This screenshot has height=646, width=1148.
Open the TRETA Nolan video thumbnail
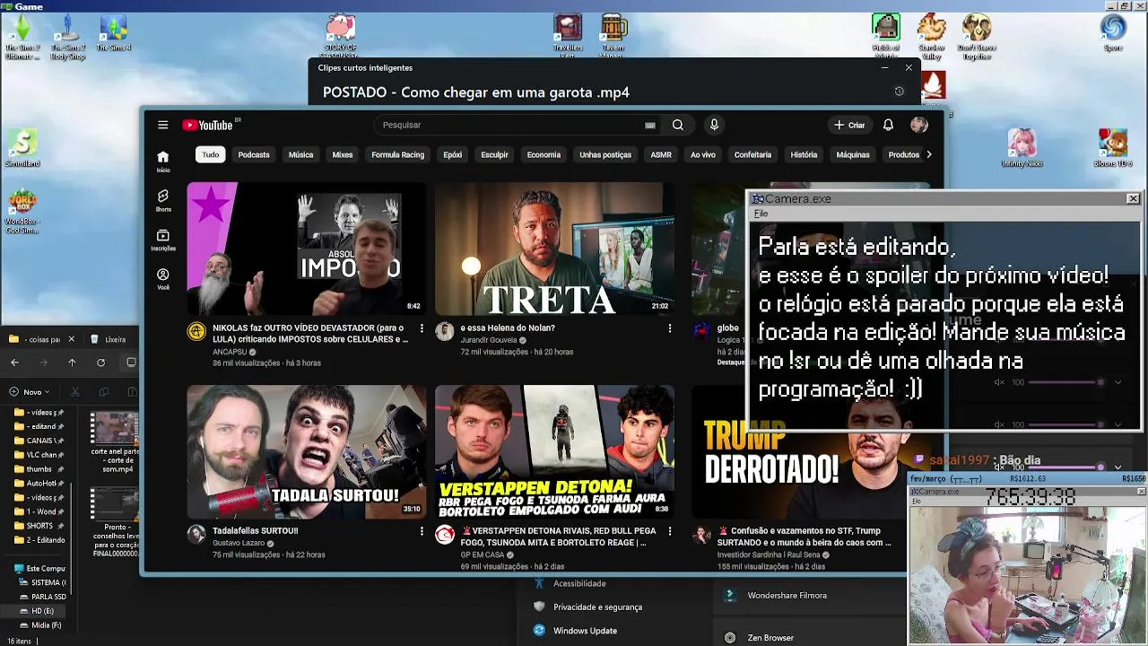pyautogui.click(x=554, y=249)
